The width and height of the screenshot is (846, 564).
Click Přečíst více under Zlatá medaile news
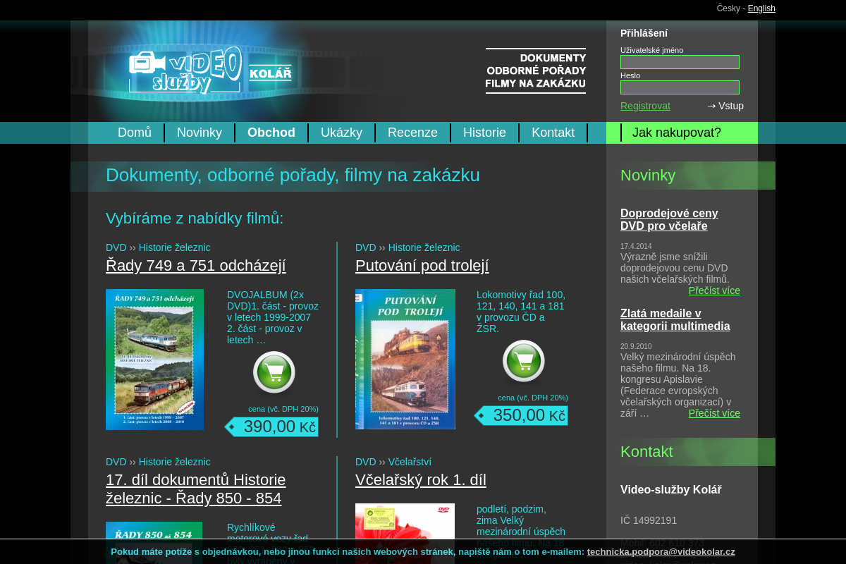714,413
